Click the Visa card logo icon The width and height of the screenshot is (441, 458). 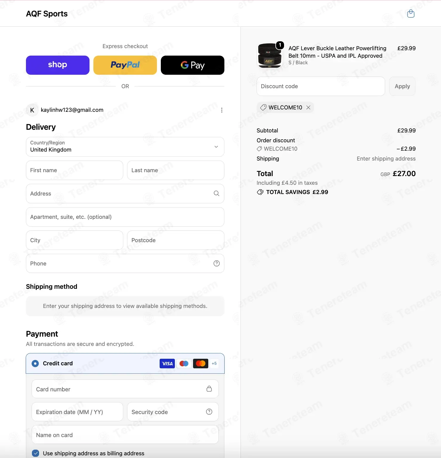pos(167,364)
